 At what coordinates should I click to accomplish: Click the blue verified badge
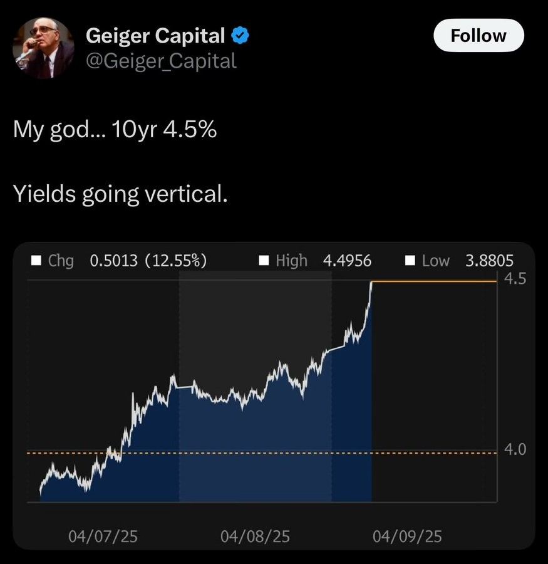(x=240, y=36)
